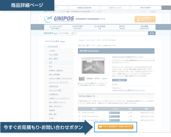
Task: Open 取引先 Customer menu
Action: coord(122,27)
